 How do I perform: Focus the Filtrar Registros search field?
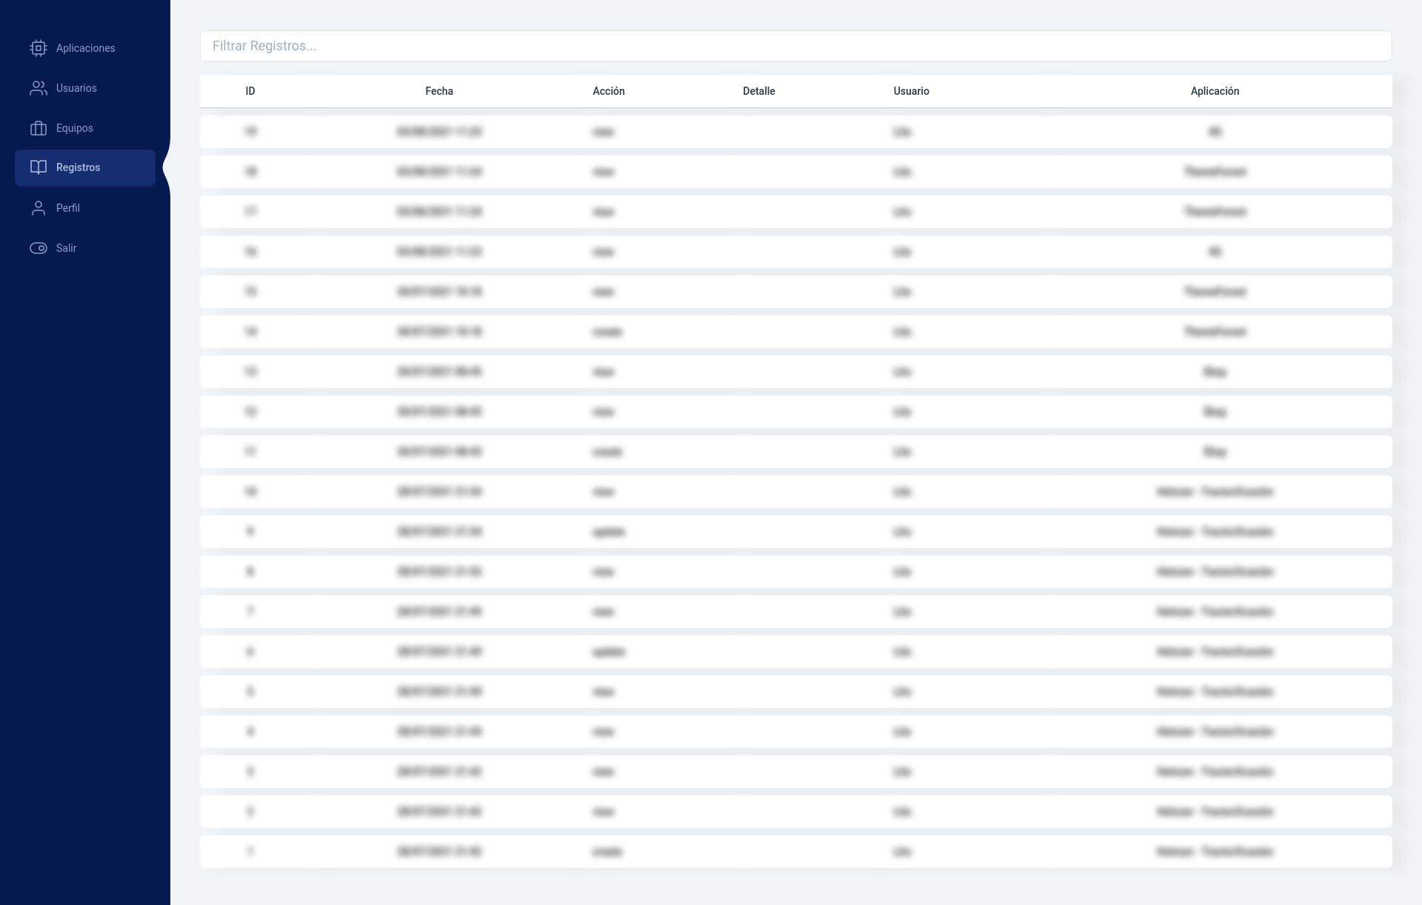click(795, 46)
